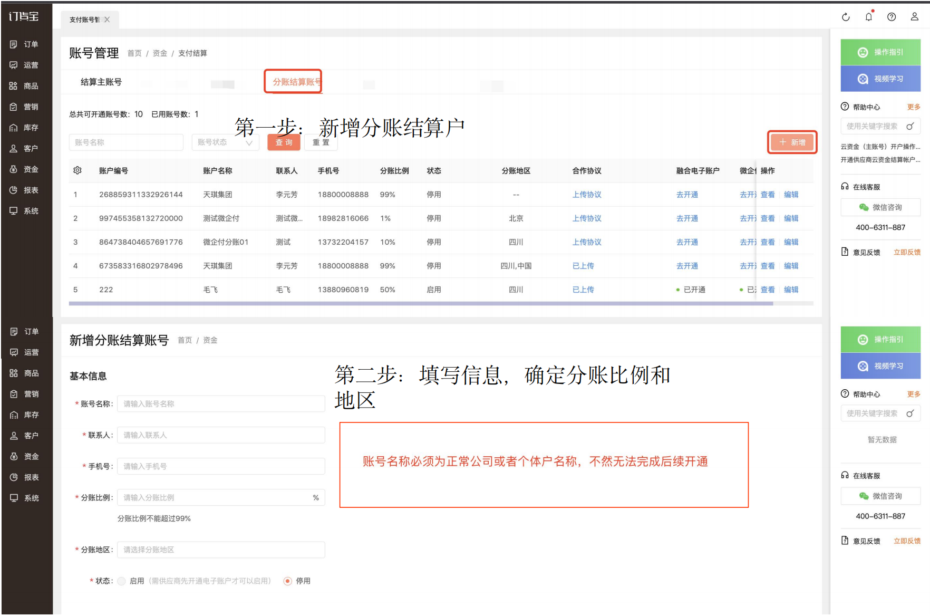Click the 重置 button
This screenshot has width=930, height=616.
point(321,142)
